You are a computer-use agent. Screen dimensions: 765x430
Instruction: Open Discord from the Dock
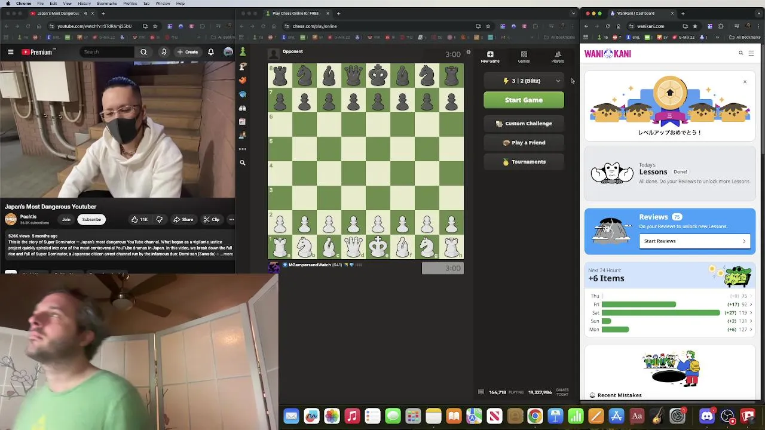pyautogui.click(x=707, y=416)
